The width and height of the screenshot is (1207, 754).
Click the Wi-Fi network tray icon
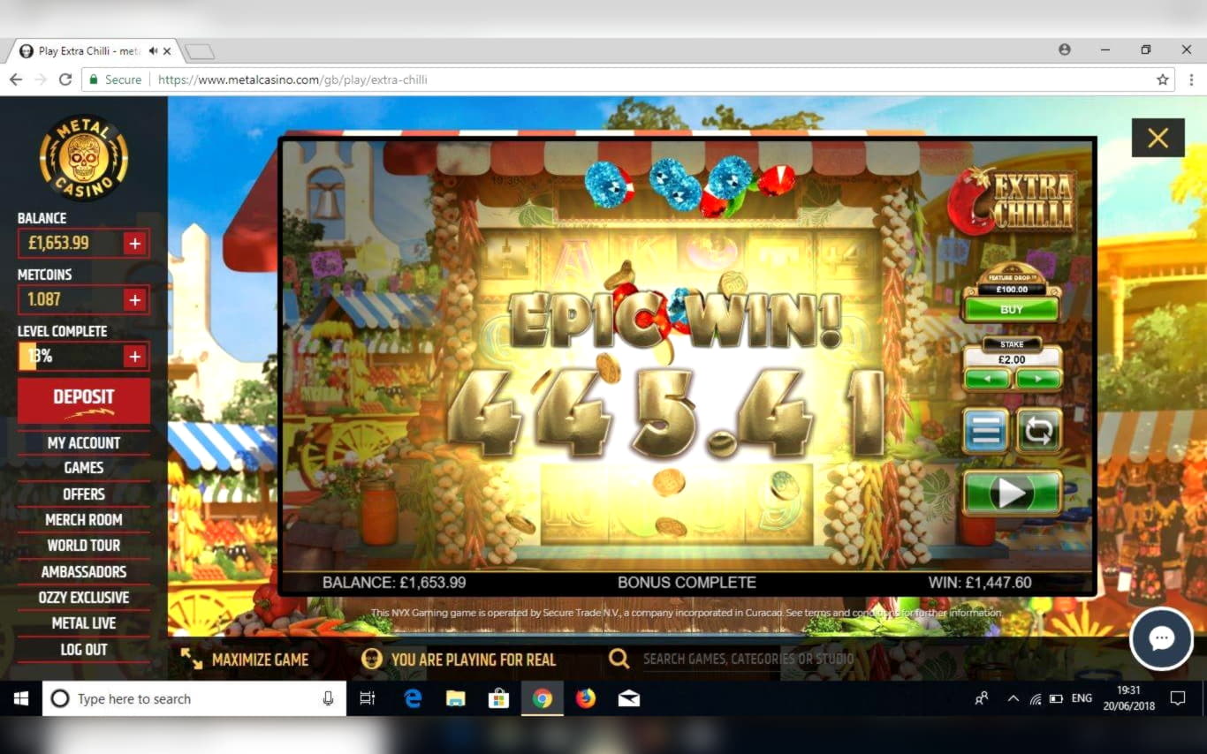pos(1036,698)
